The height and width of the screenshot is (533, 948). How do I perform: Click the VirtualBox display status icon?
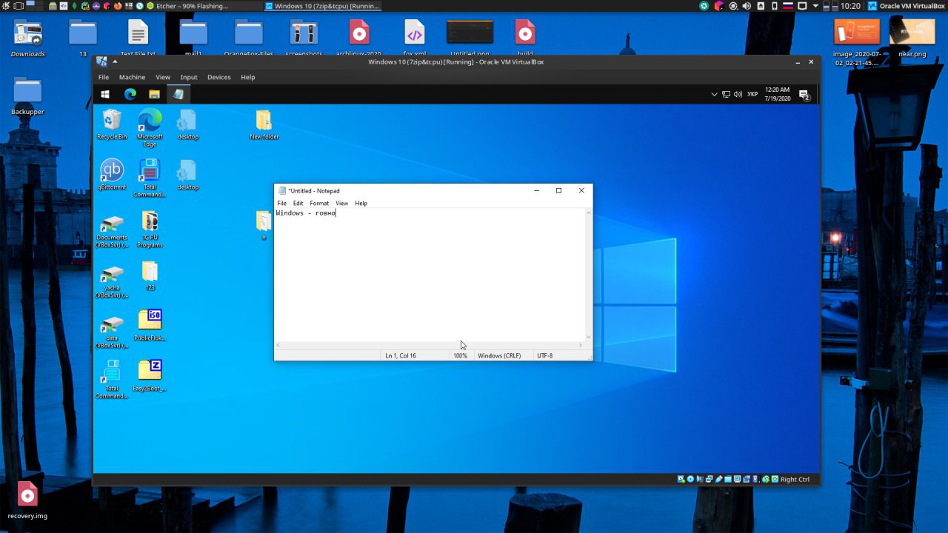(737, 479)
